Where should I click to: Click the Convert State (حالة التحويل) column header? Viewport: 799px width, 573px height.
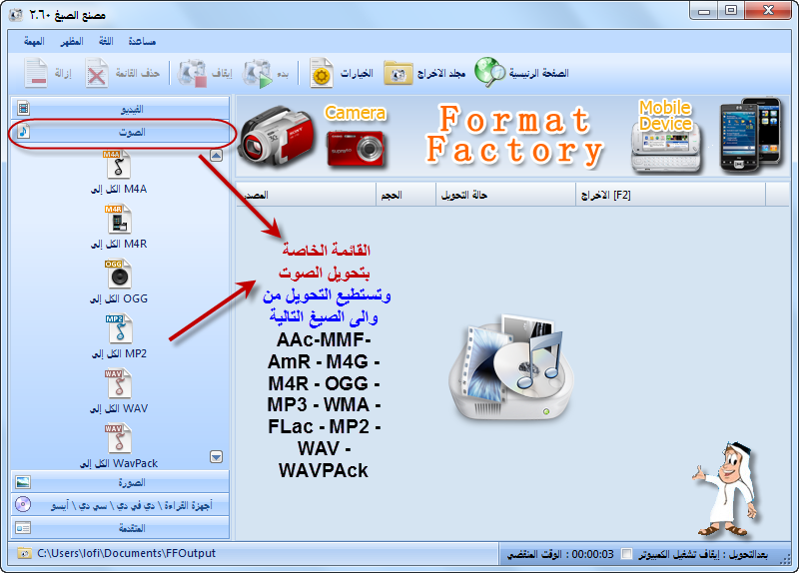click(505, 195)
